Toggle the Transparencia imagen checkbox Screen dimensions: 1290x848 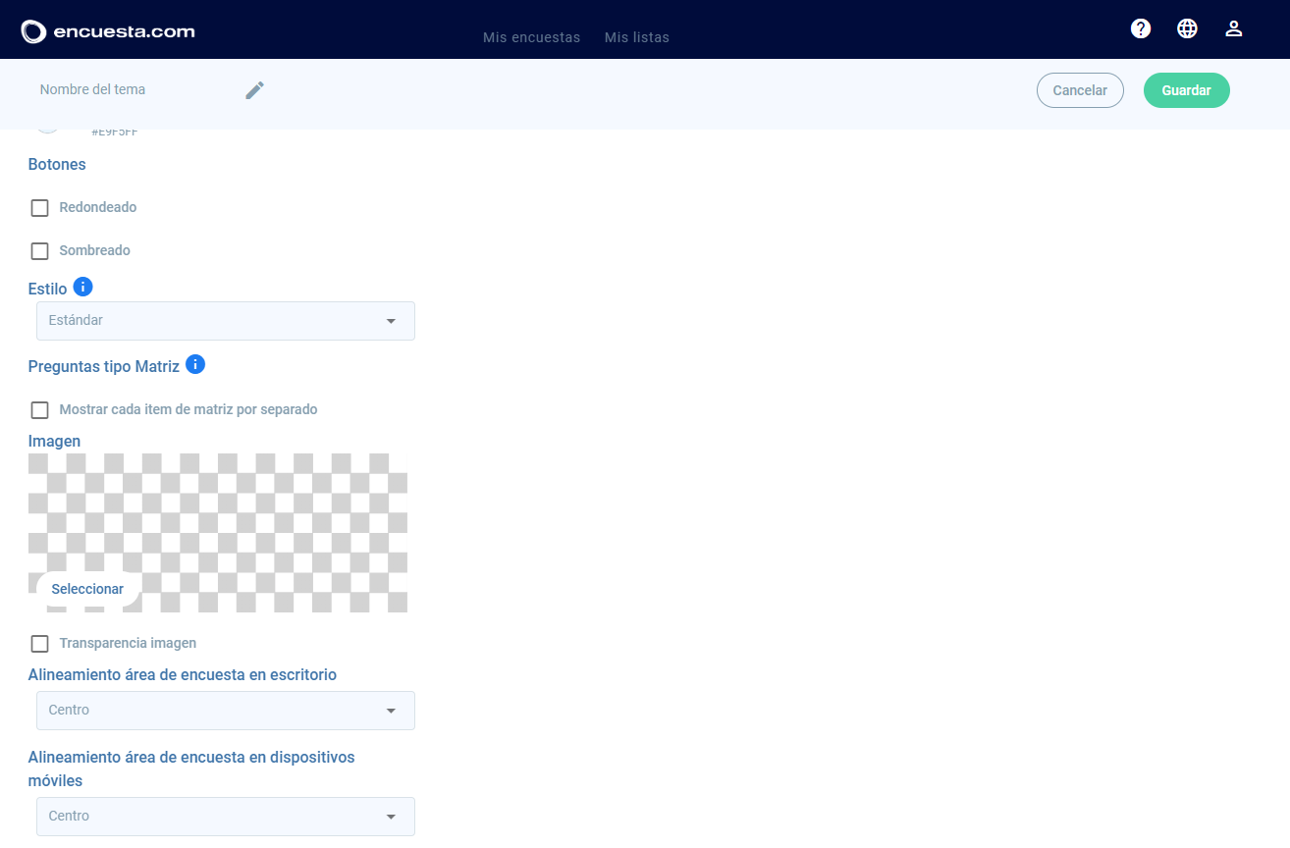tap(39, 644)
